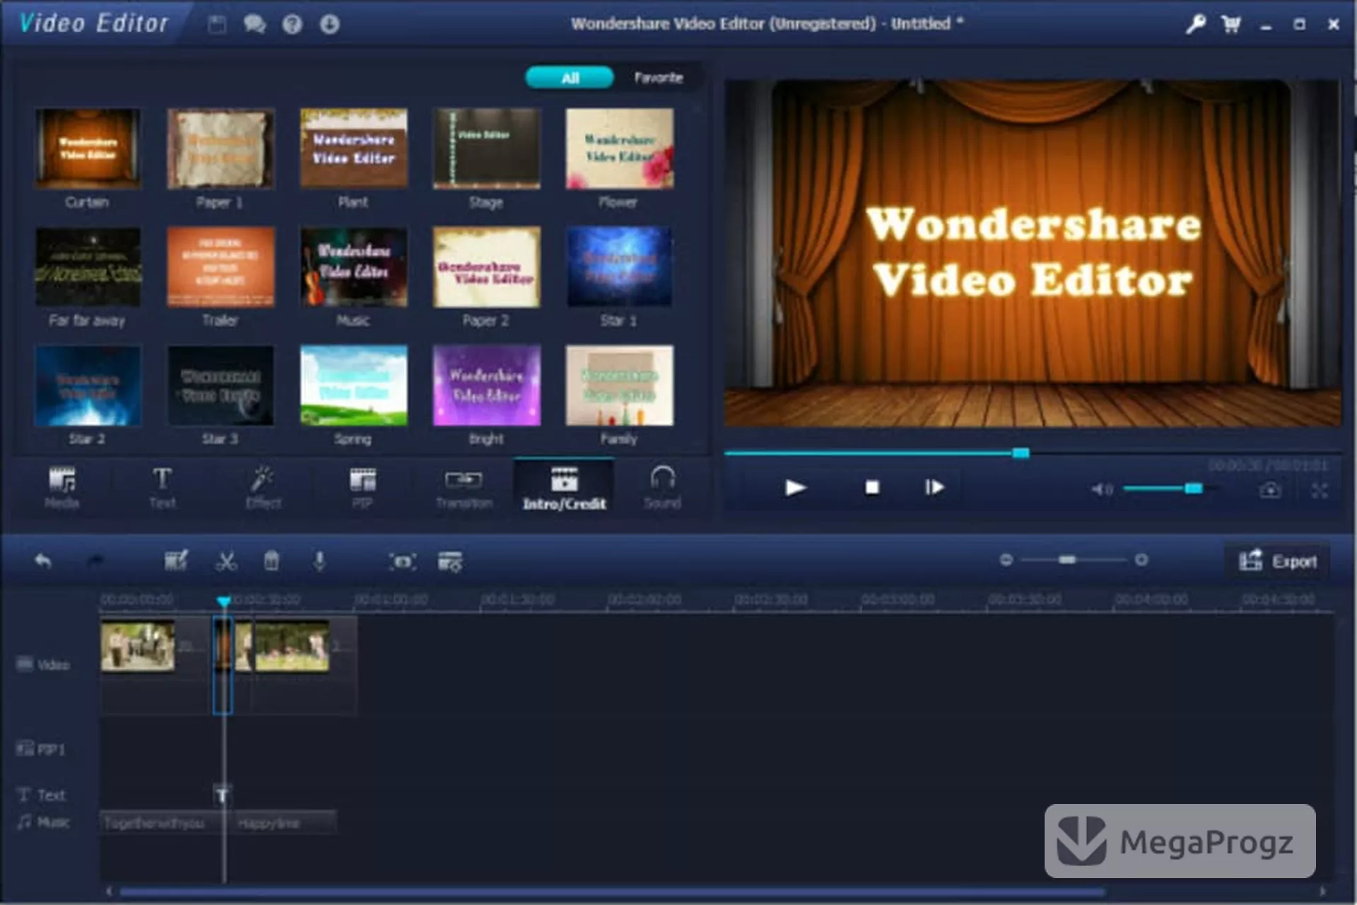The width and height of the screenshot is (1357, 905).
Task: Open the shopping cart purchase icon
Action: click(x=1231, y=24)
